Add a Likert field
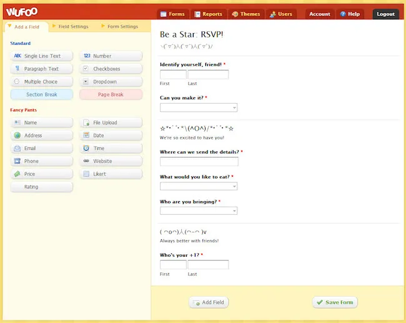This screenshot has width=406, height=323. pos(111,174)
